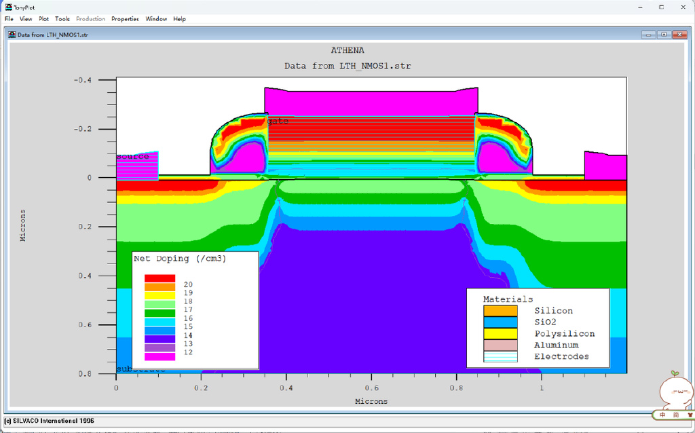Viewport: 695px width, 433px height.
Task: Open the Properties menu
Action: pyautogui.click(x=125, y=19)
